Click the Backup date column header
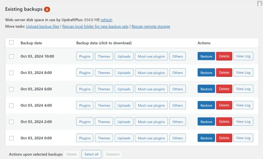The height and width of the screenshot is (159, 263). [x=31, y=43]
